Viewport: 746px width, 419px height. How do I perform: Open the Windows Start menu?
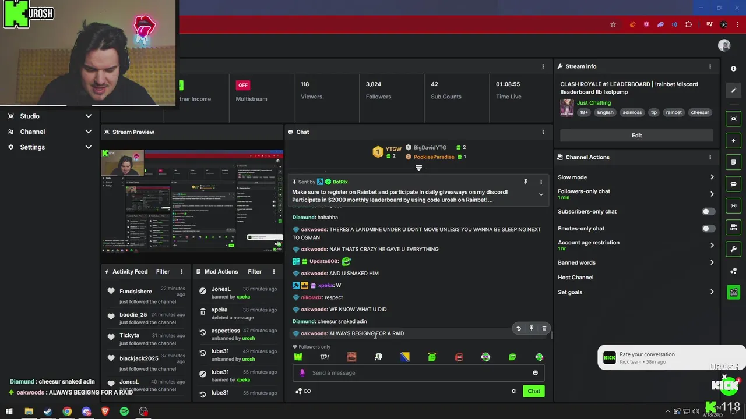click(x=9, y=411)
